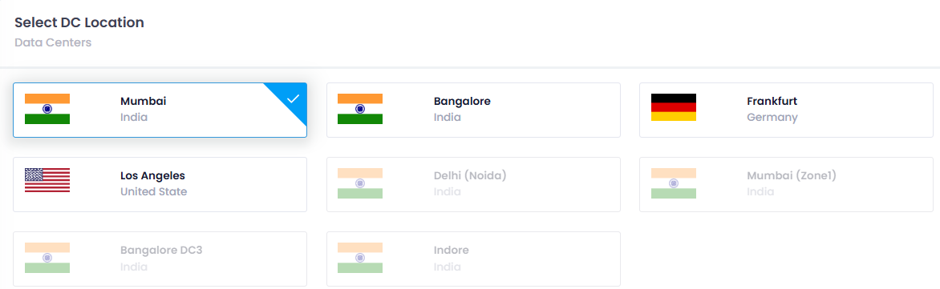Click the US flag on the Los Angeles card
The width and height of the screenshot is (940, 289).
pyautogui.click(x=47, y=180)
